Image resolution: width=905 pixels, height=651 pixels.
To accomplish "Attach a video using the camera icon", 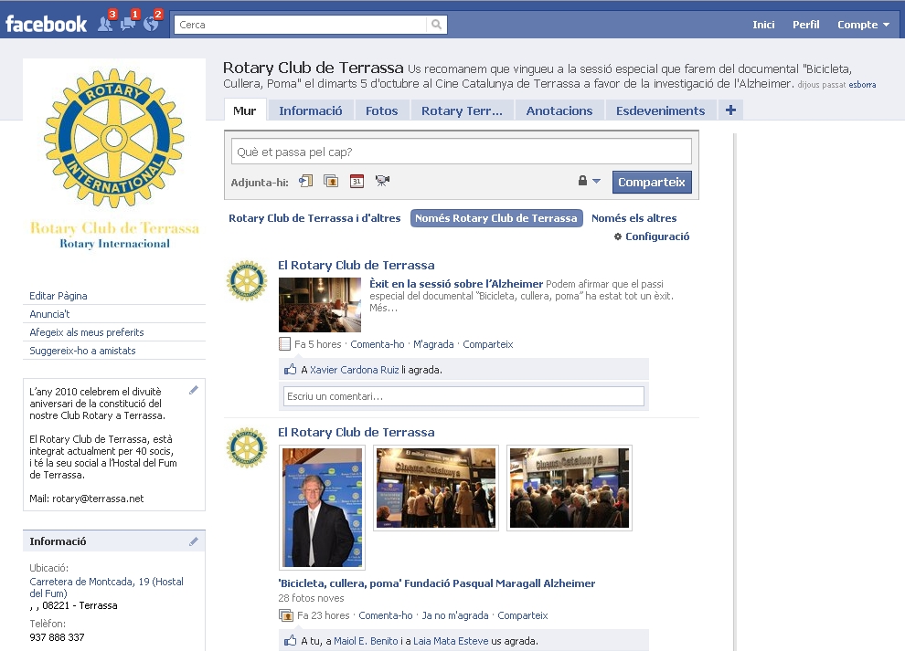I will (x=382, y=181).
